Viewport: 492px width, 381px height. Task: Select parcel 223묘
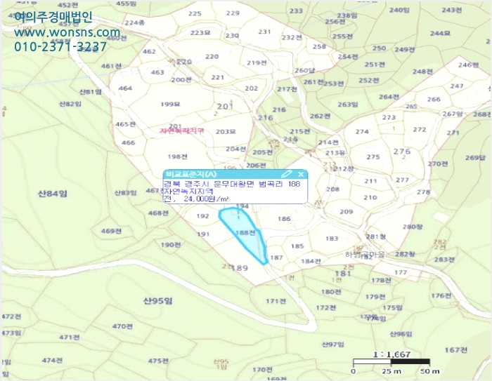(x=200, y=33)
